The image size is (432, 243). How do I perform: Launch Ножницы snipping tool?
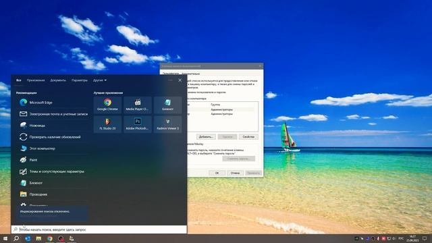[51, 126]
